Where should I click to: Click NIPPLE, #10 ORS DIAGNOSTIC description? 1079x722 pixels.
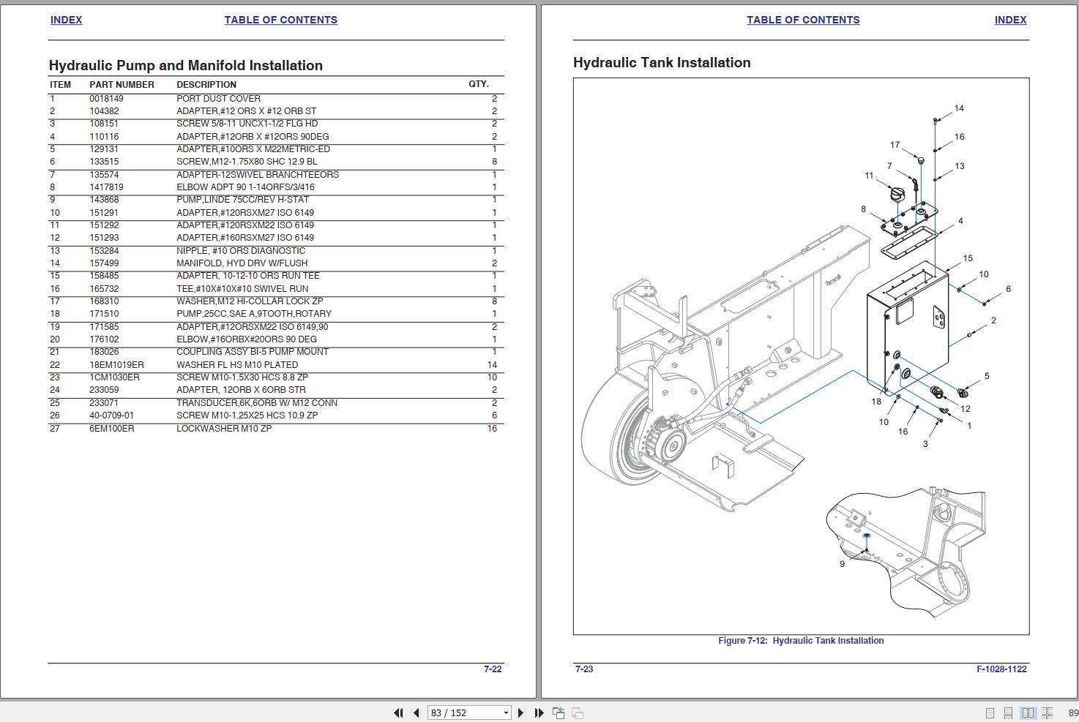pyautogui.click(x=241, y=251)
